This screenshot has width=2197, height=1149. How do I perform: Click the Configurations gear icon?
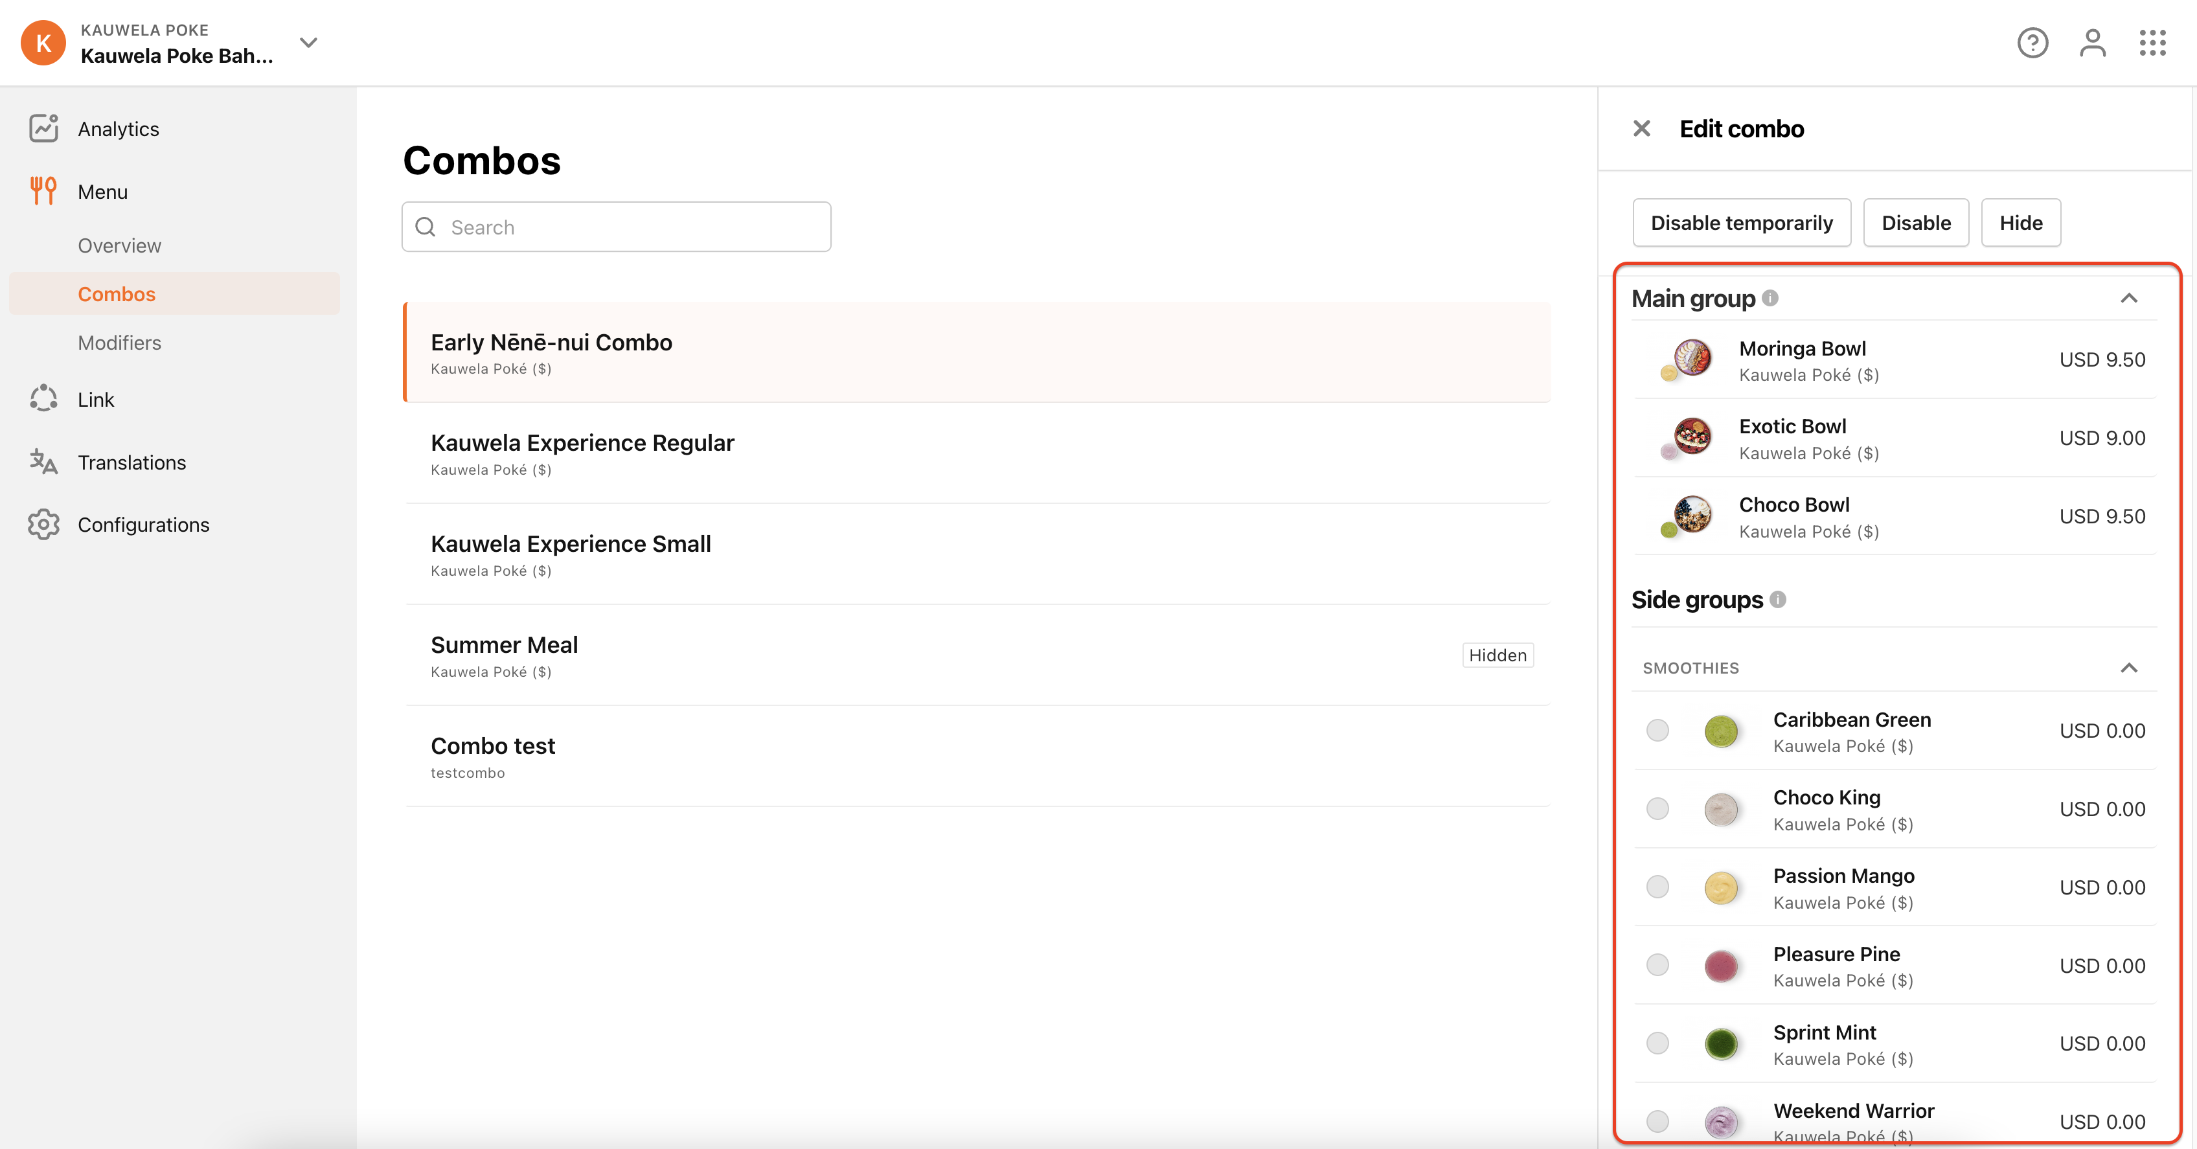[x=43, y=525]
